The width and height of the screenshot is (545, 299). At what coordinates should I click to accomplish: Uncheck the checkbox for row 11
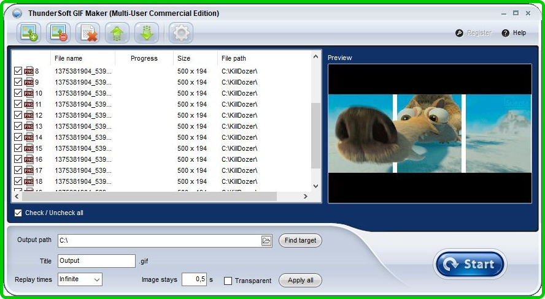coord(18,104)
